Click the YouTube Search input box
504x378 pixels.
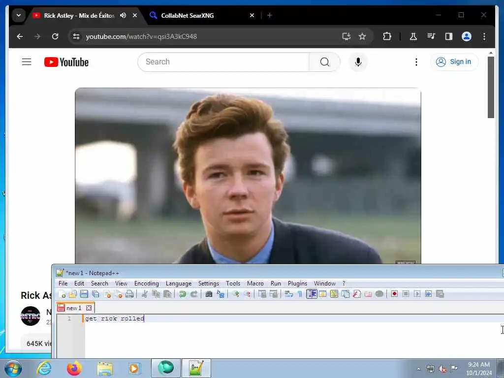click(x=223, y=62)
